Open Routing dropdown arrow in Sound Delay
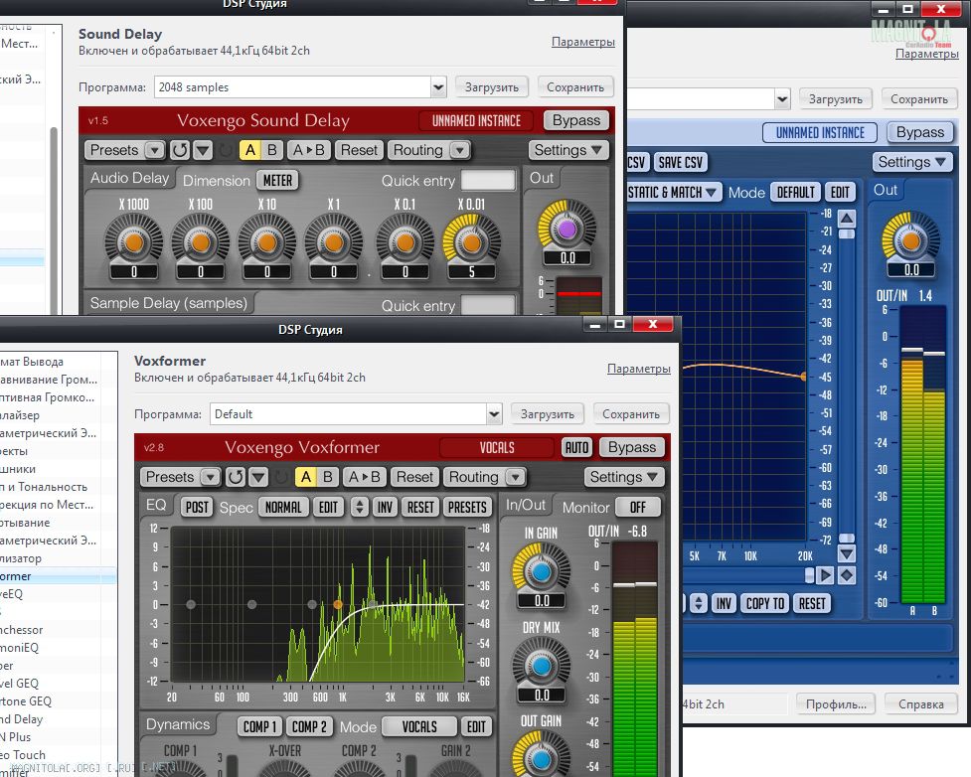This screenshot has height=777, width=971. point(459,150)
